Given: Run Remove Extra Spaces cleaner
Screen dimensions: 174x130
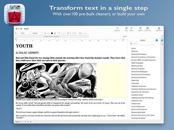Looking at the screenshot, I should tap(139, 54).
